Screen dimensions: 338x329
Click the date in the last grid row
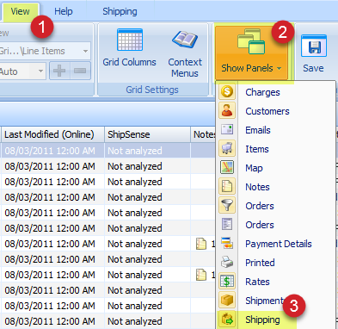coord(50,321)
